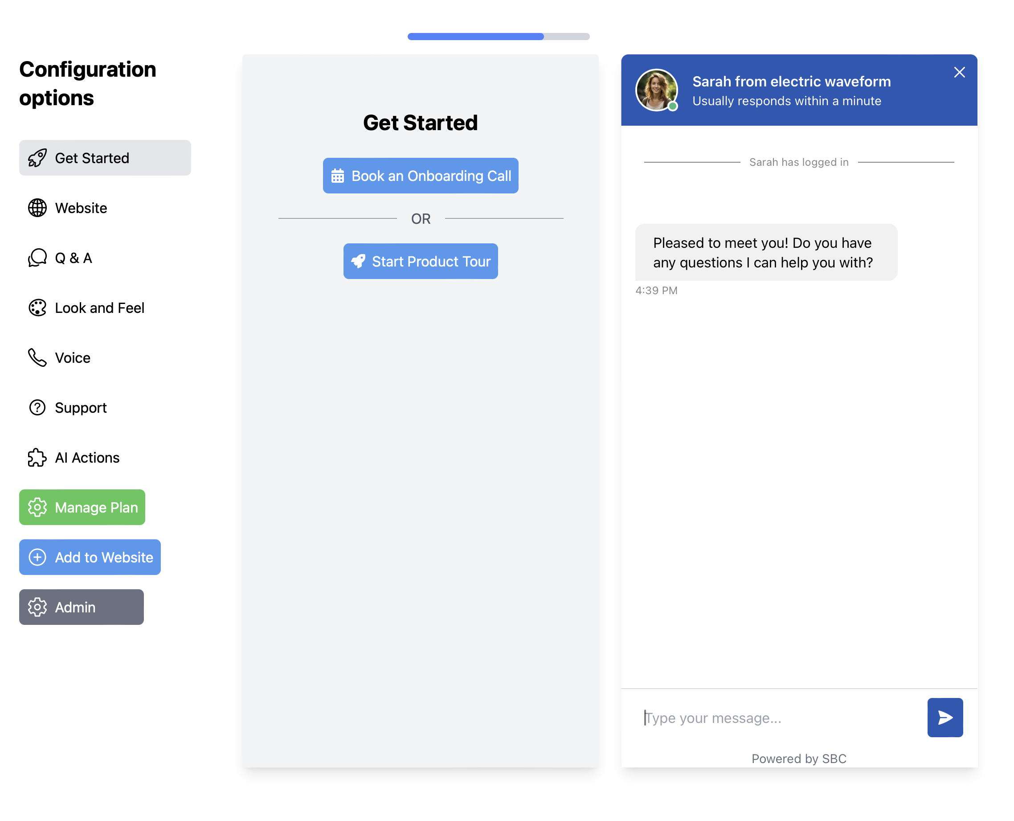
Task: Dismiss the chat widget with the X
Action: [x=959, y=72]
